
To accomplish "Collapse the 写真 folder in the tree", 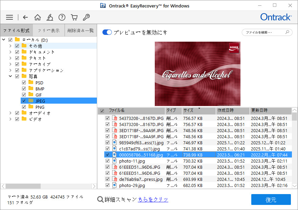I will tap(10, 76).
